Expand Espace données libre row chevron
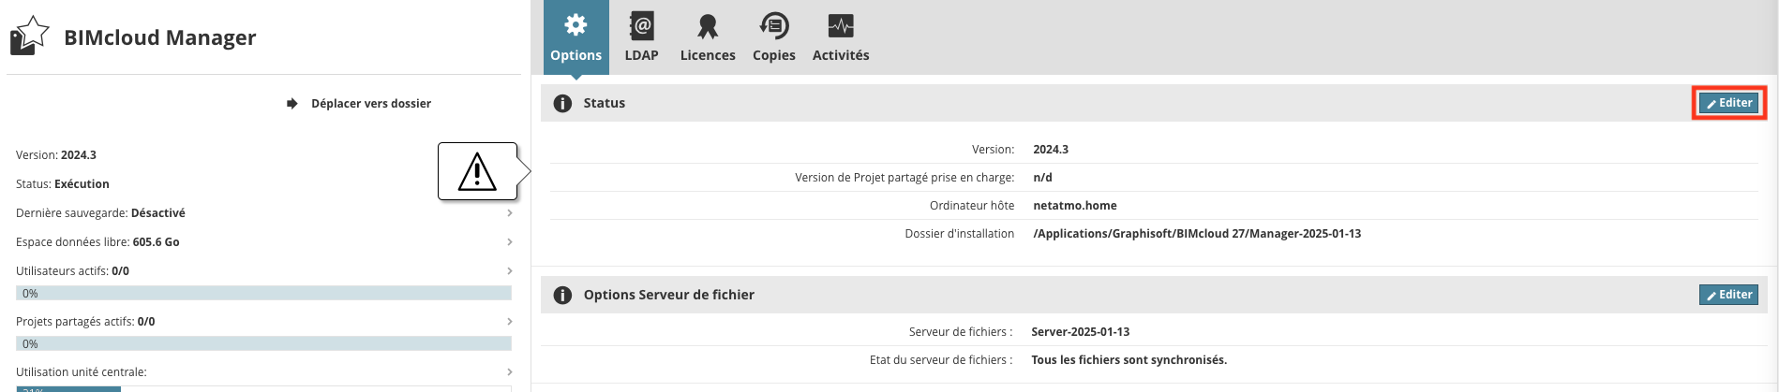 [x=510, y=242]
